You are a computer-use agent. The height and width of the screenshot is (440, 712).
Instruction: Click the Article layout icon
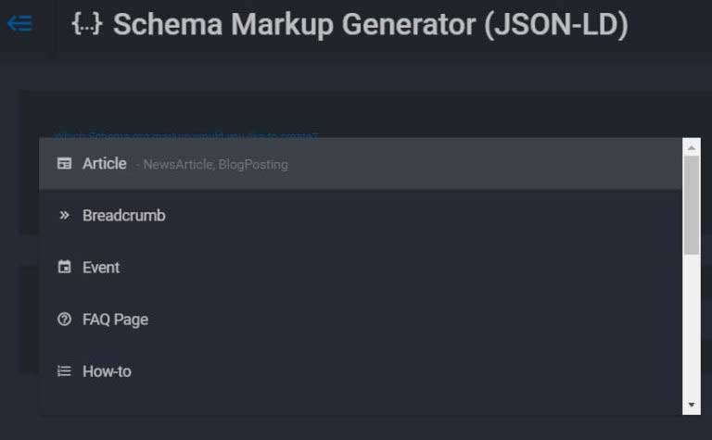click(x=65, y=163)
